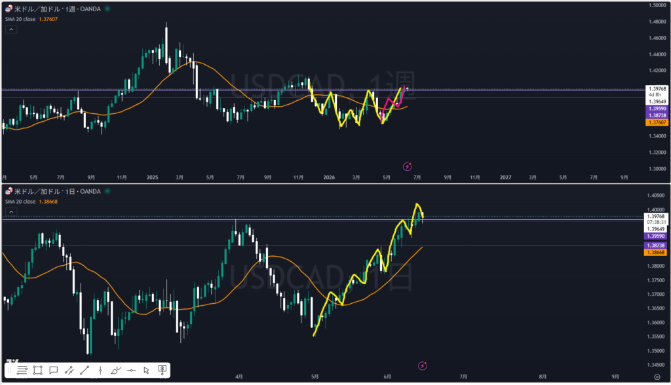Image resolution: width=671 pixels, height=385 pixels.
Task: Click the 2025 label on weekly time axis
Action: tap(152, 177)
